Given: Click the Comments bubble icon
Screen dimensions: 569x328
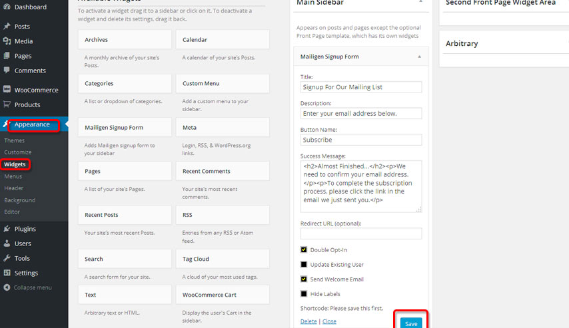Looking at the screenshot, I should point(7,71).
